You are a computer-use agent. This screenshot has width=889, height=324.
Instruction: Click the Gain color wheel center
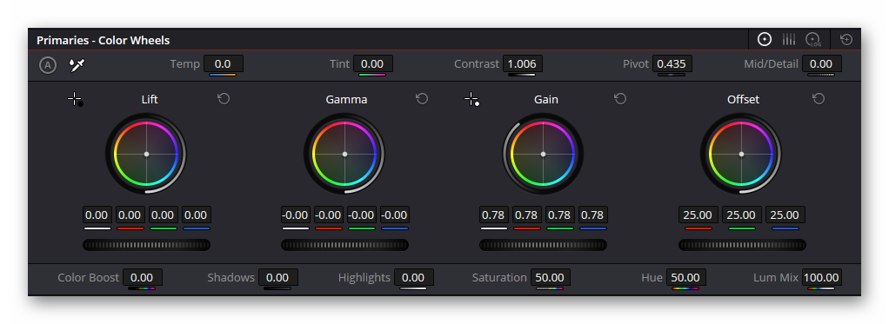pyautogui.click(x=543, y=154)
